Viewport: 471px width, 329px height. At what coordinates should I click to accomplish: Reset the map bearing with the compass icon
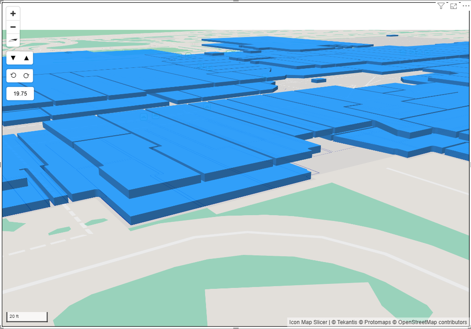(13, 40)
